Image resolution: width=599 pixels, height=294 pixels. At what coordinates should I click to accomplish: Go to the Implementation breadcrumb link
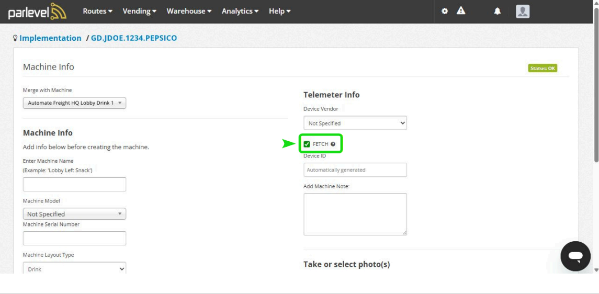point(50,38)
